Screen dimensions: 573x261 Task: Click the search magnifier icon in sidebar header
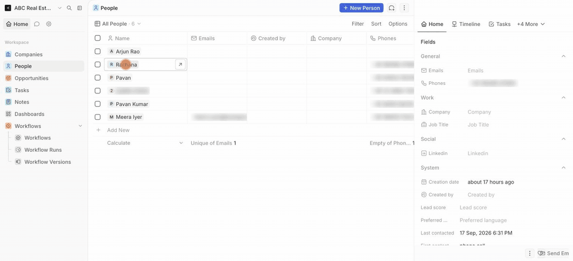(69, 8)
